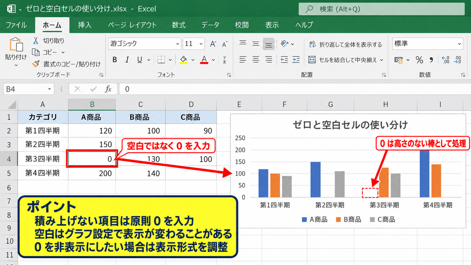
Task: Select the chart title text
Action: tap(350, 125)
